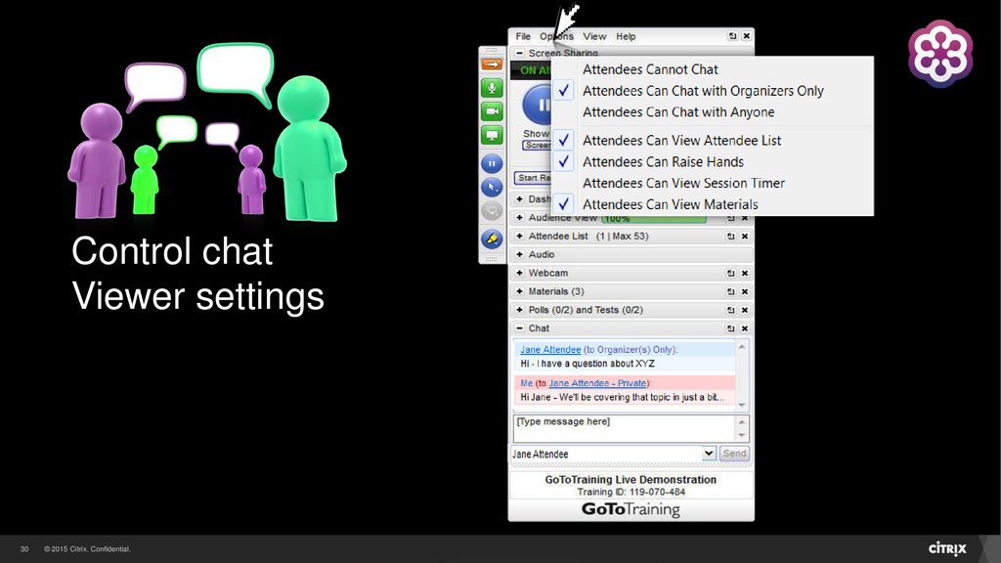Click the greyed-out chat monitor icon
1001x563 pixels.
pyautogui.click(x=492, y=210)
